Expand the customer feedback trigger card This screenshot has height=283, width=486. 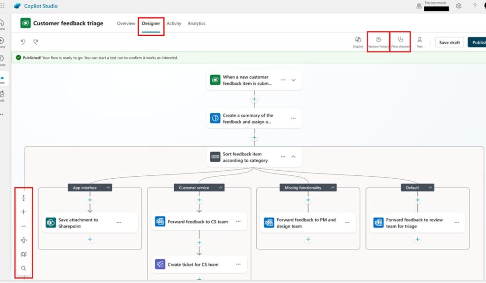pos(293,80)
